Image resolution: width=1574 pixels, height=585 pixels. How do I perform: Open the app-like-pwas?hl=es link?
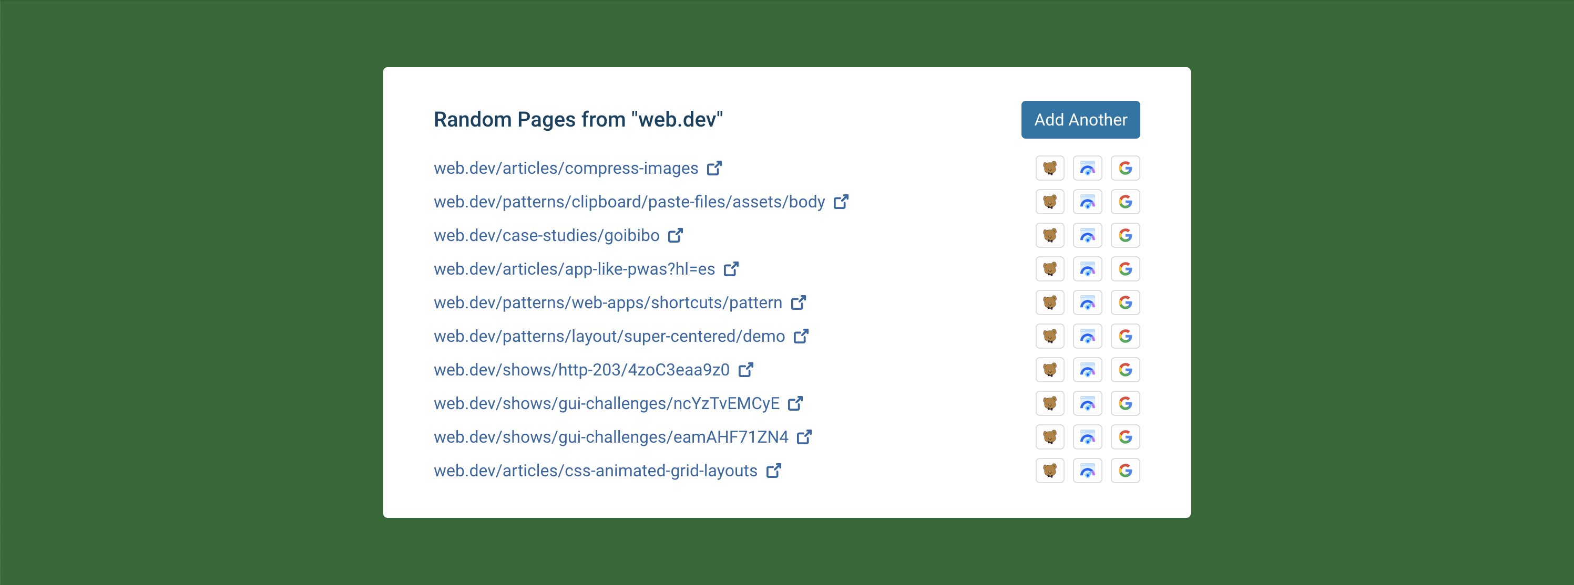[x=586, y=269]
